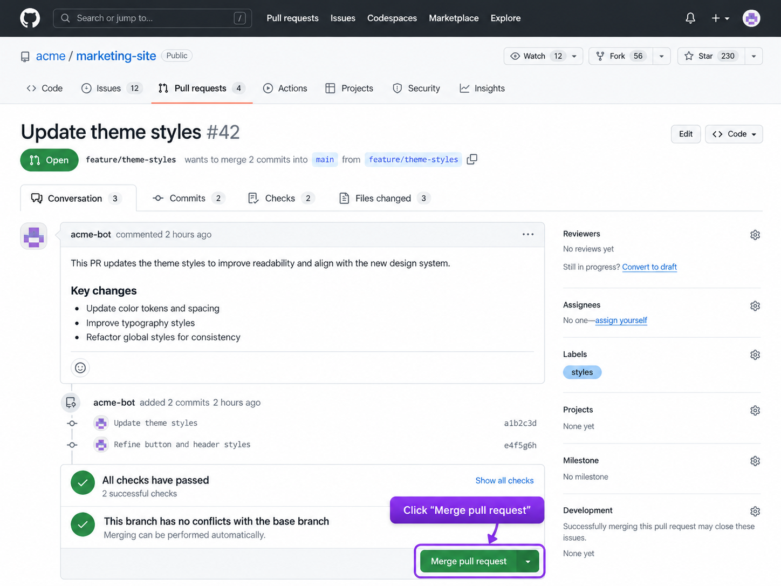This screenshot has width=781, height=586.
Task: Switch to the Security tab
Action: point(416,88)
